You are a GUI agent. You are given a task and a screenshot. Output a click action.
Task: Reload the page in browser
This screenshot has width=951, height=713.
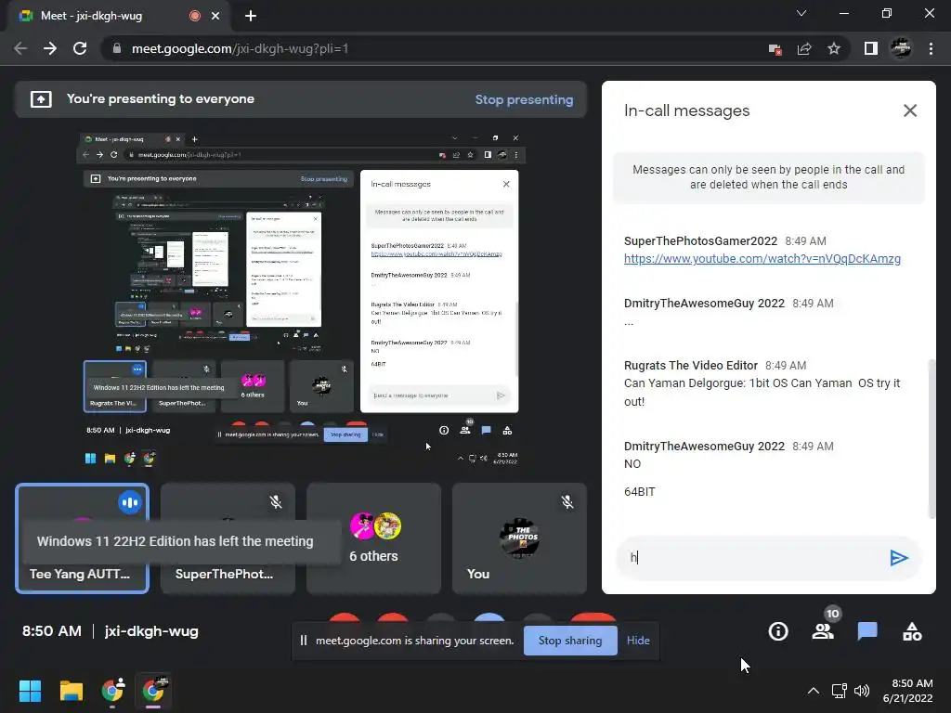click(80, 48)
